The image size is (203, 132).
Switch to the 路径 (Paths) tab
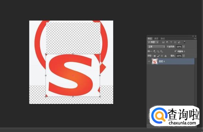click(x=163, y=38)
